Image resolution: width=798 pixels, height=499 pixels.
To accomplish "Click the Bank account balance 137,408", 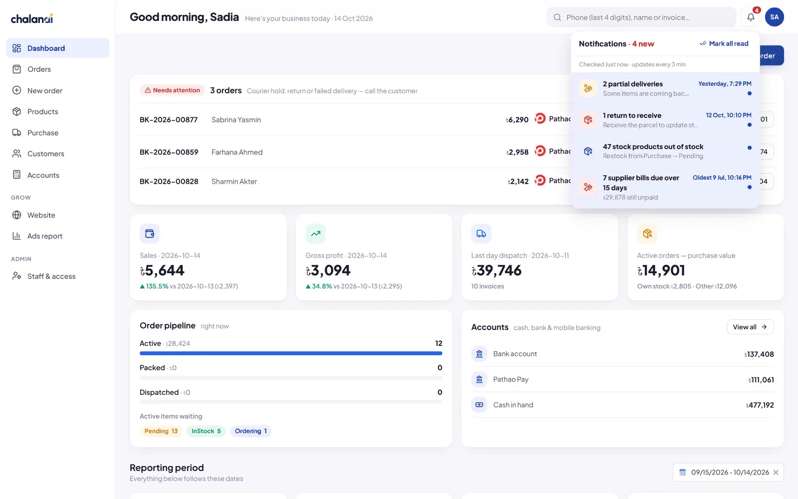I will click(x=759, y=354).
